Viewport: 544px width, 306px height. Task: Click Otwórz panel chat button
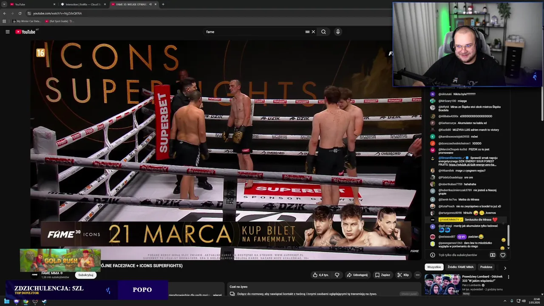[x=409, y=294]
